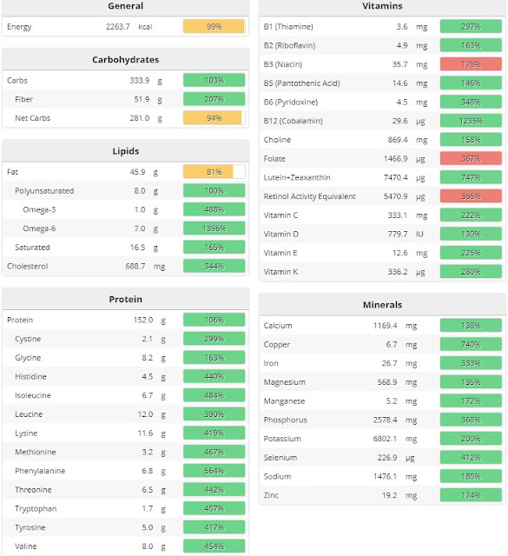This screenshot has height=556, width=508.
Task: Click the Net Carbs 94% bar
Action: click(214, 118)
